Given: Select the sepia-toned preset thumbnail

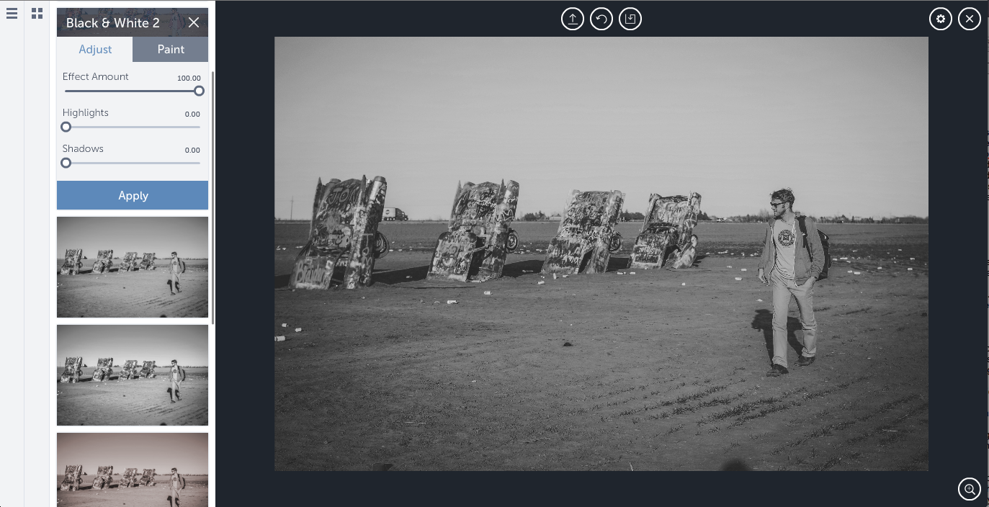Looking at the screenshot, I should [x=133, y=470].
